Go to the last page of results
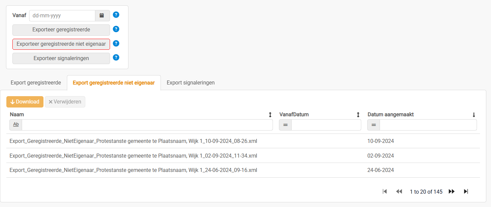 pos(466,192)
